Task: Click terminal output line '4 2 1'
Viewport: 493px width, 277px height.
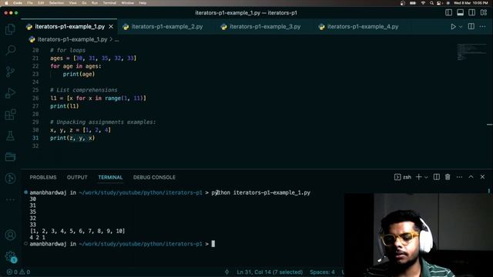Action: pyautogui.click(x=38, y=238)
